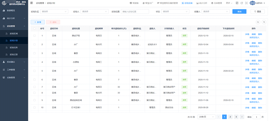Click the red 删除 button beside 新增
This screenshot has height=121, width=269.
pyautogui.click(x=53, y=22)
